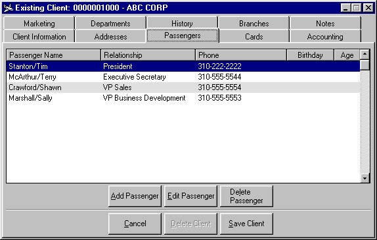
Task: Click the Delete Passenger button
Action: pos(246,196)
